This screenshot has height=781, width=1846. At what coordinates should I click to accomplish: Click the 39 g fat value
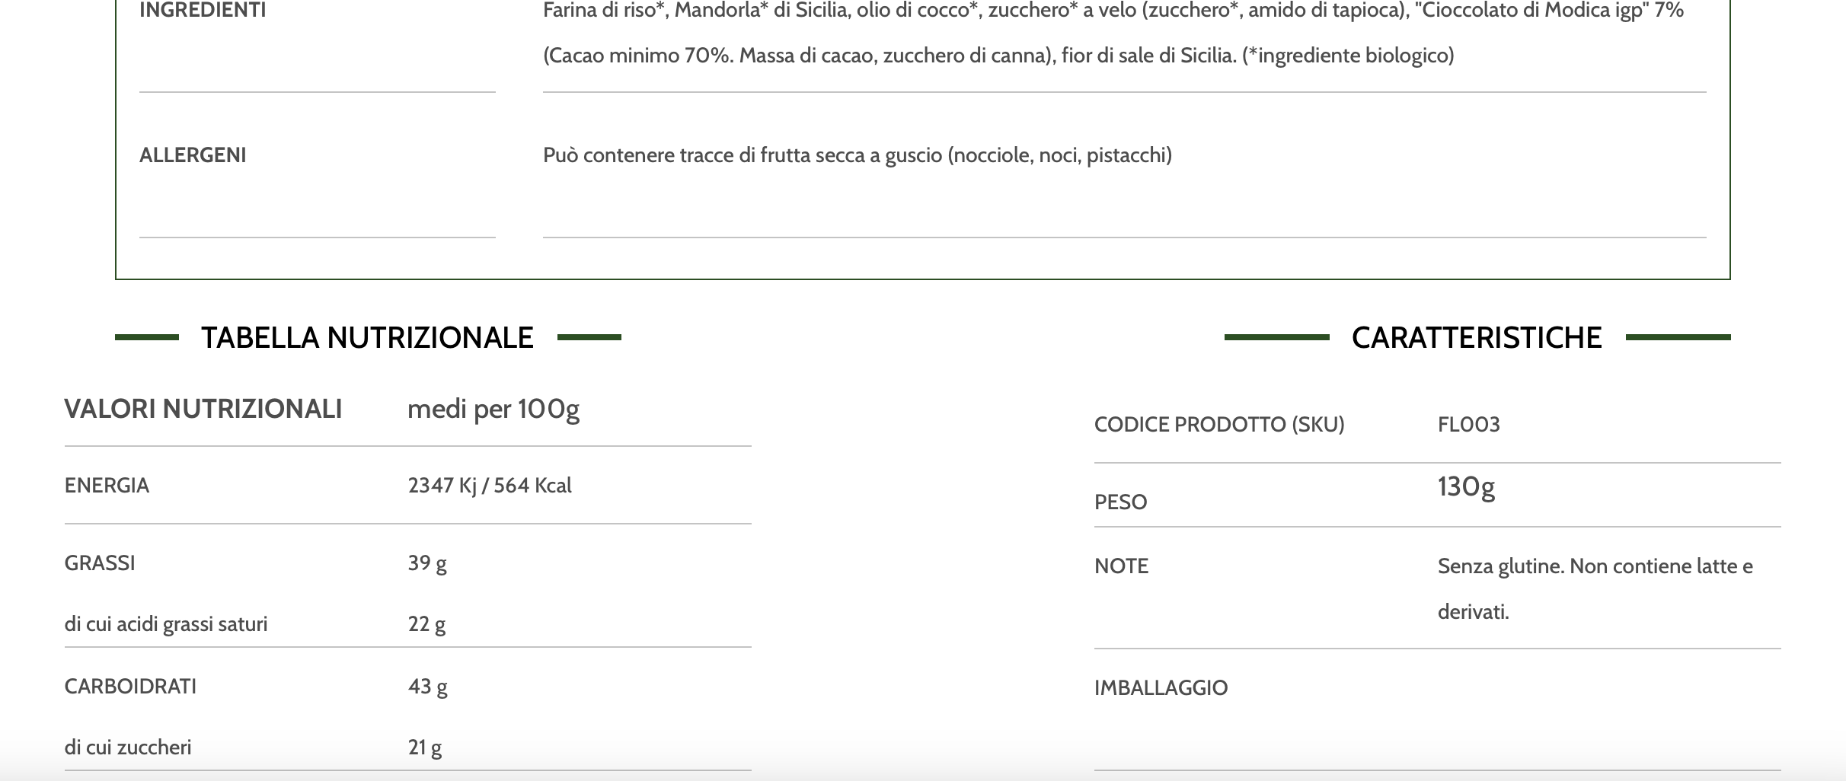pyautogui.click(x=426, y=563)
